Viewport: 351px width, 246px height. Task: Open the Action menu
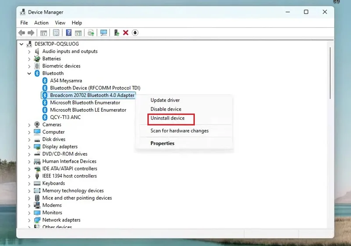[41, 23]
